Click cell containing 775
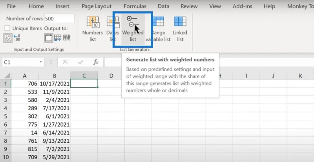The width and height of the screenshot is (314, 162). tap(25, 125)
